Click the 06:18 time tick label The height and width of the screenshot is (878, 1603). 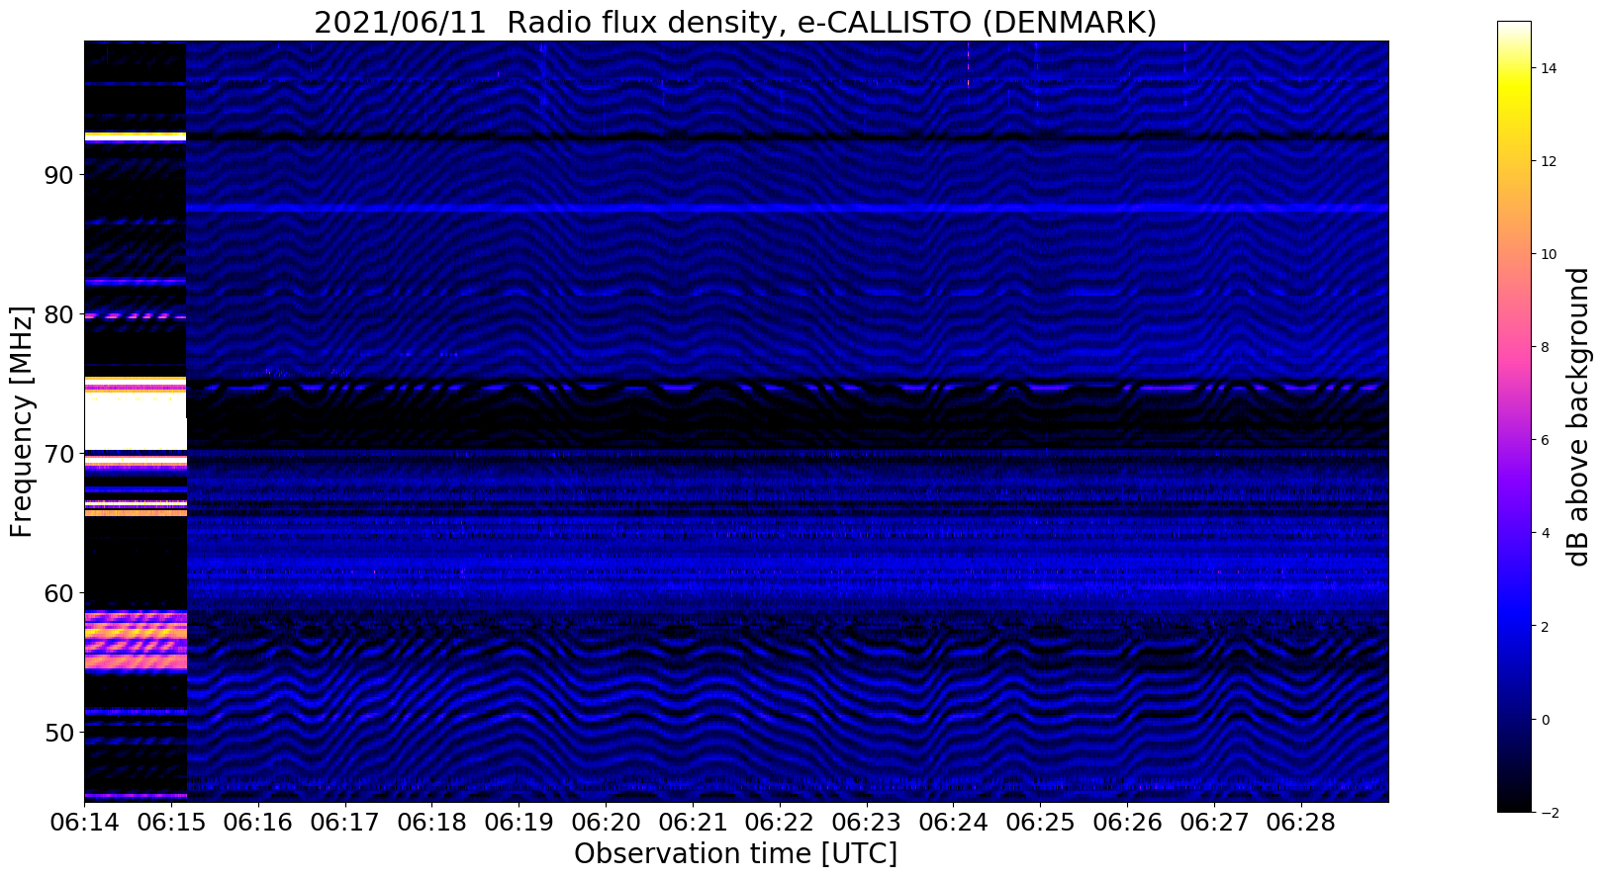point(431,823)
